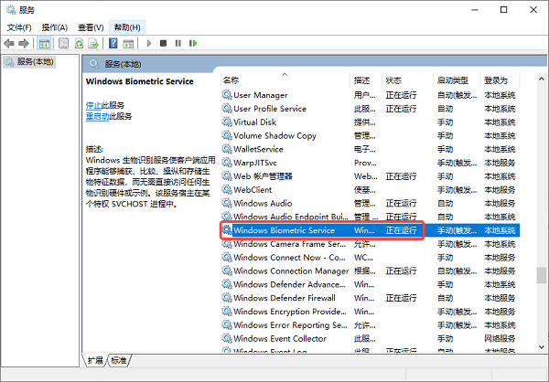Viewport: 549px width, 382px height.
Task: Click the 停止 link to stop service
Action: pyautogui.click(x=93, y=105)
